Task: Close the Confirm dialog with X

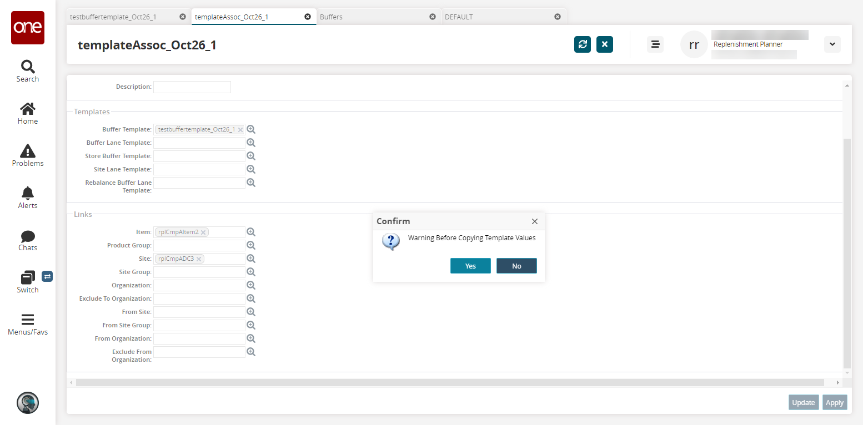Action: pyautogui.click(x=535, y=221)
